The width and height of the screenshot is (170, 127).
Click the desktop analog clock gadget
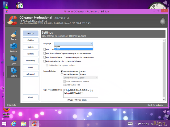click(x=157, y=6)
